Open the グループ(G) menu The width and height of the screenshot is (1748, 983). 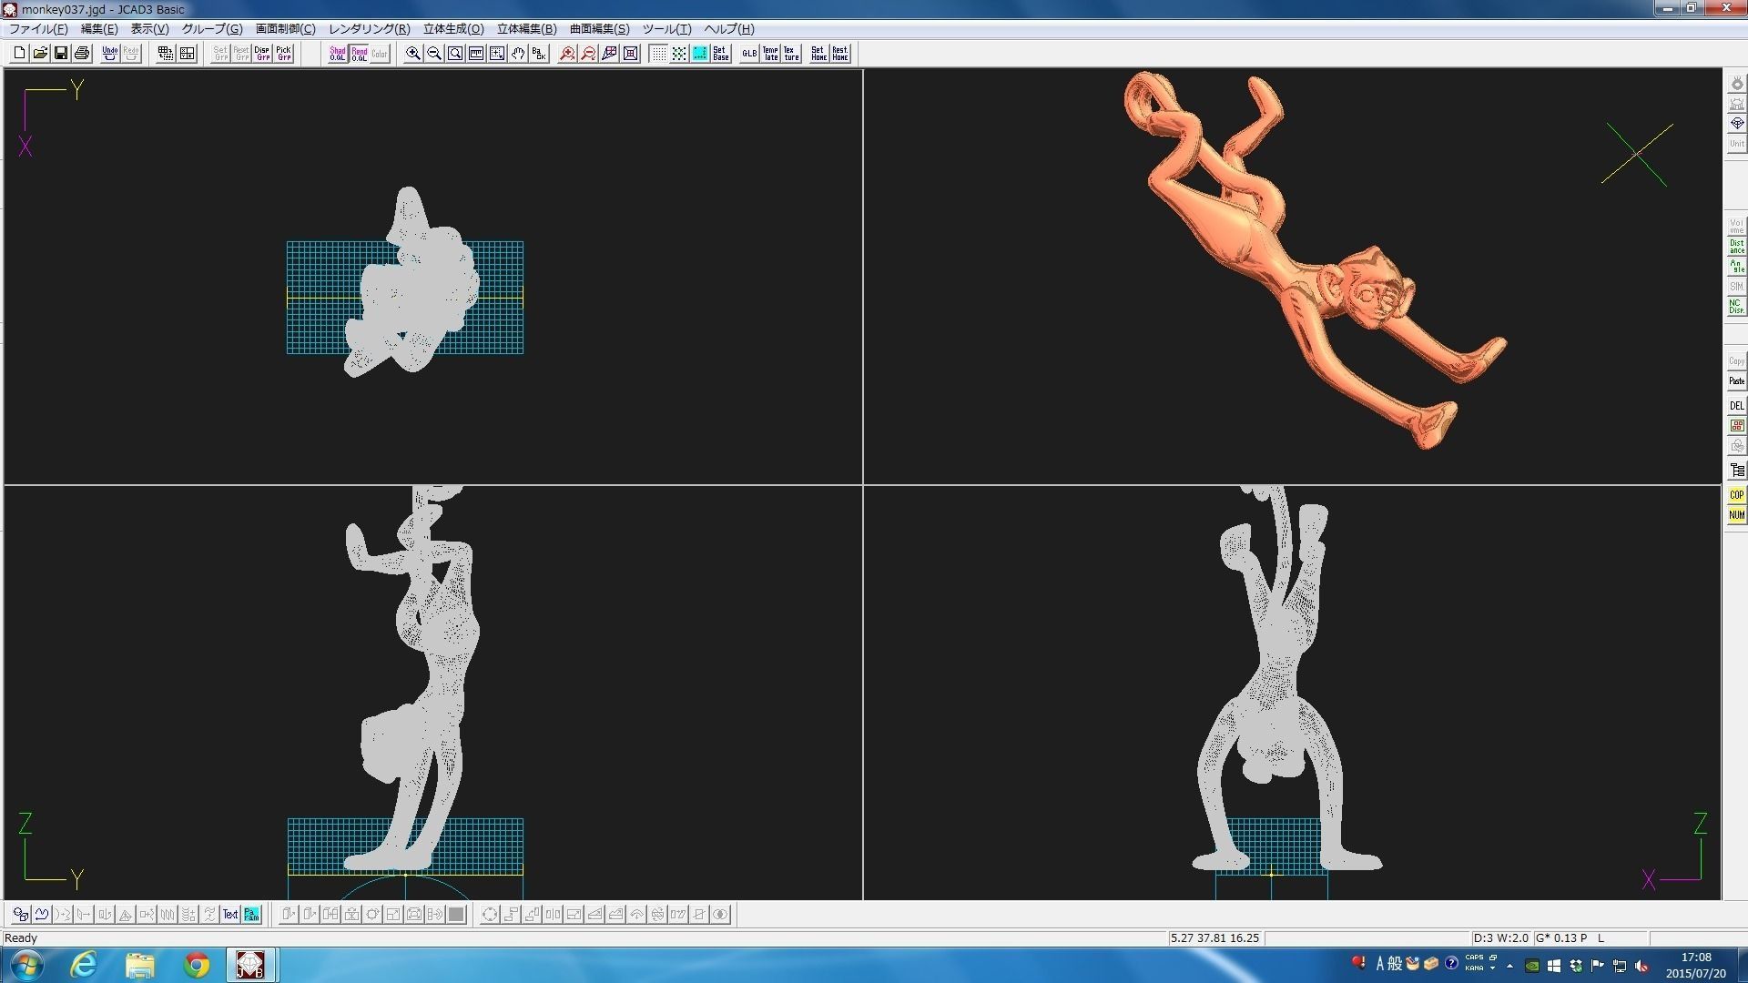(x=212, y=29)
